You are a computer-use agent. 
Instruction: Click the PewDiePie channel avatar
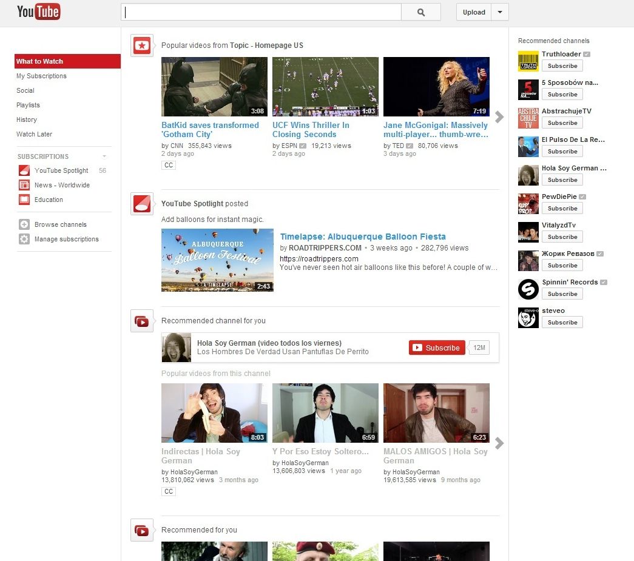click(x=528, y=204)
